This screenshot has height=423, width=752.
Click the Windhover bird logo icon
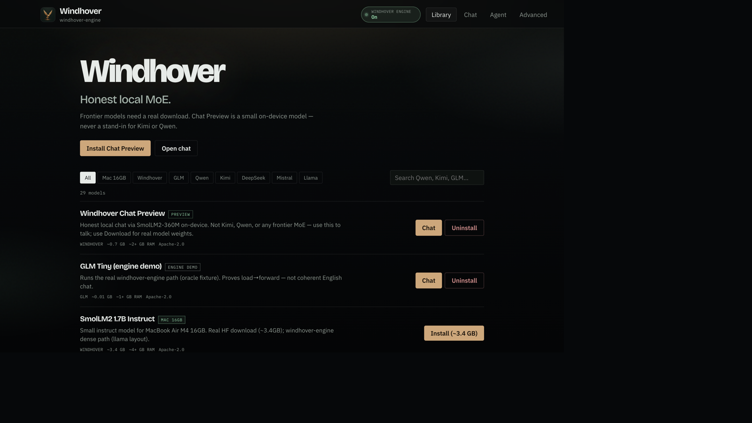point(47,15)
